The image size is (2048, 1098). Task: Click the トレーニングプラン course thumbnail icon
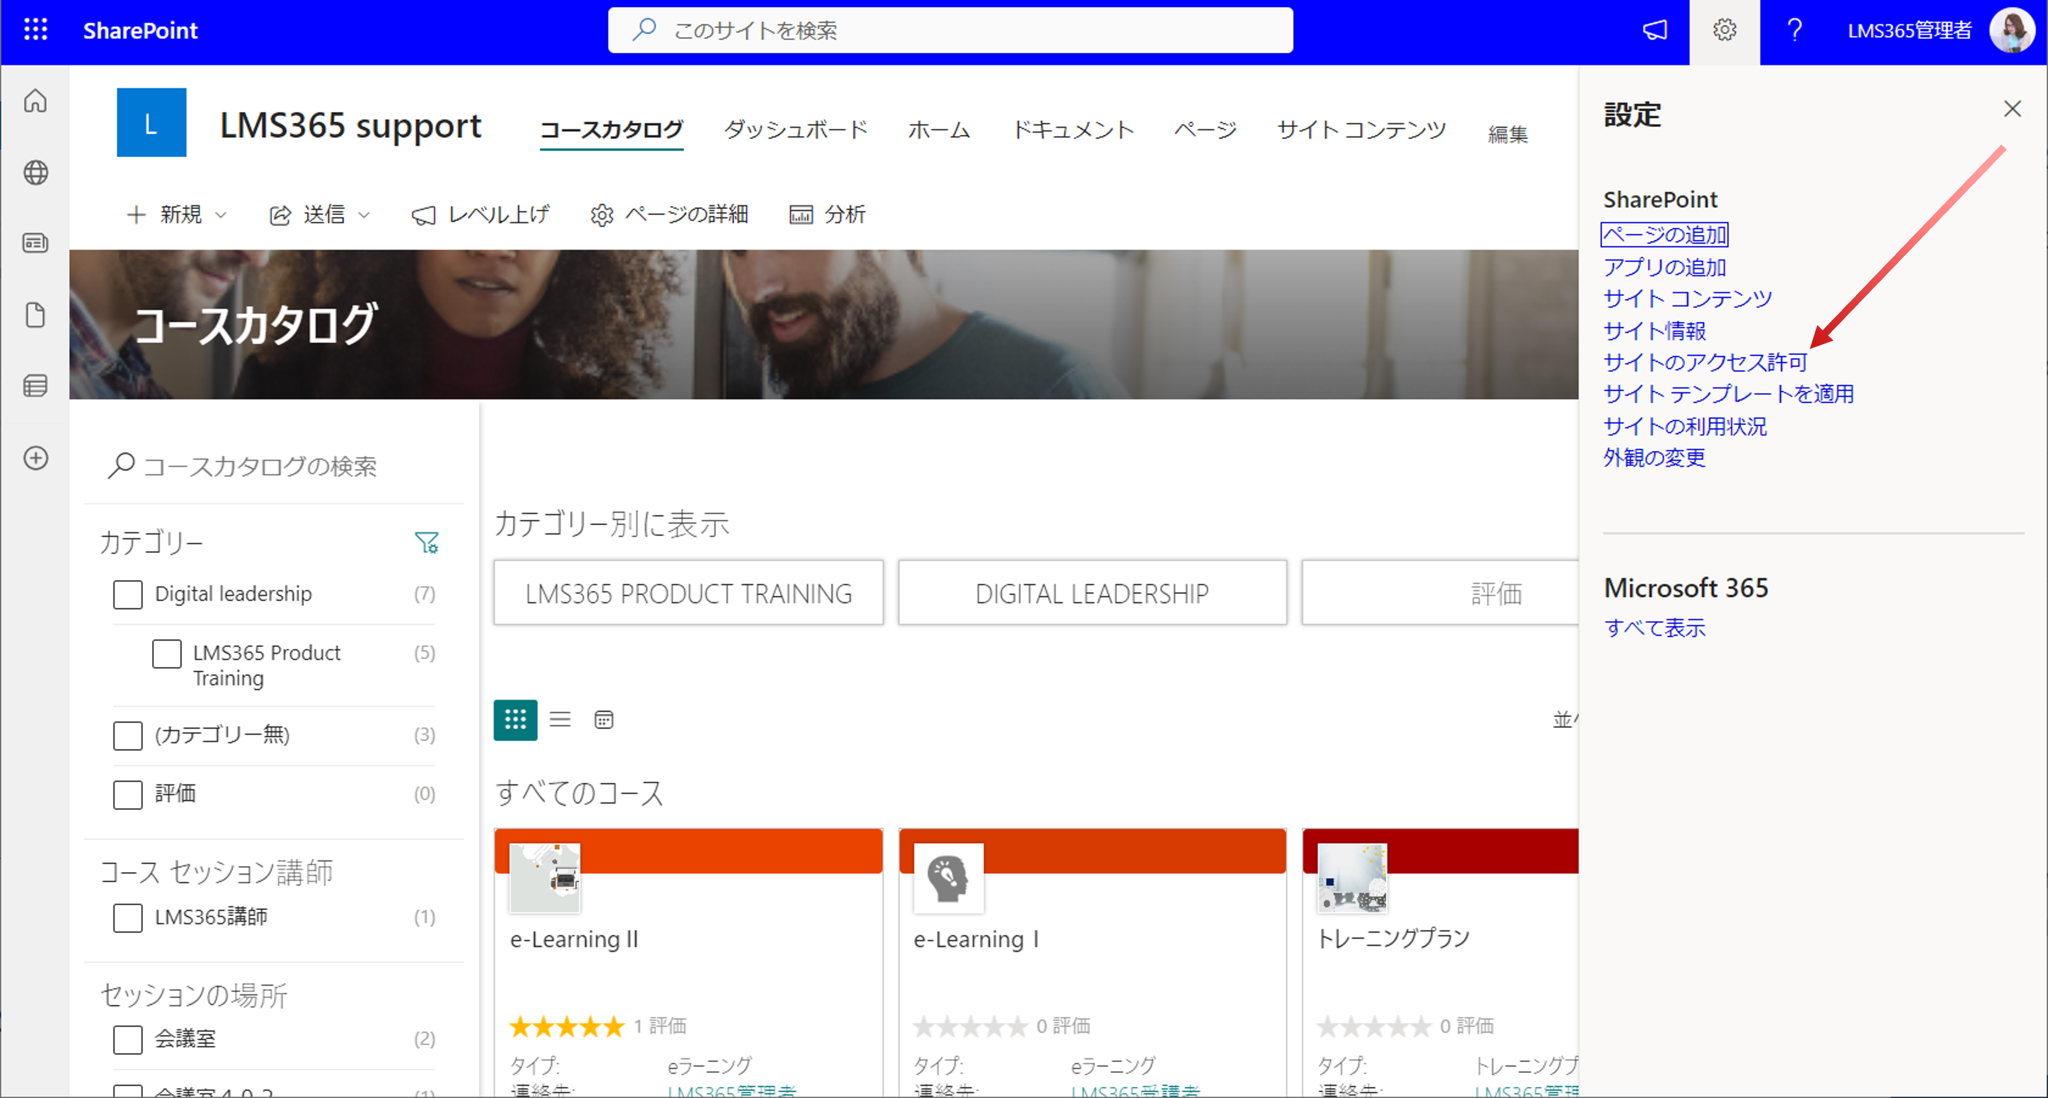1352,878
